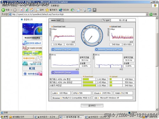Click the '439 kbps' upload average value
The image size is (159, 119).
128,79
